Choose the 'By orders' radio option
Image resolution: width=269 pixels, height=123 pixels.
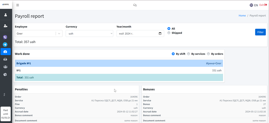[209, 54]
